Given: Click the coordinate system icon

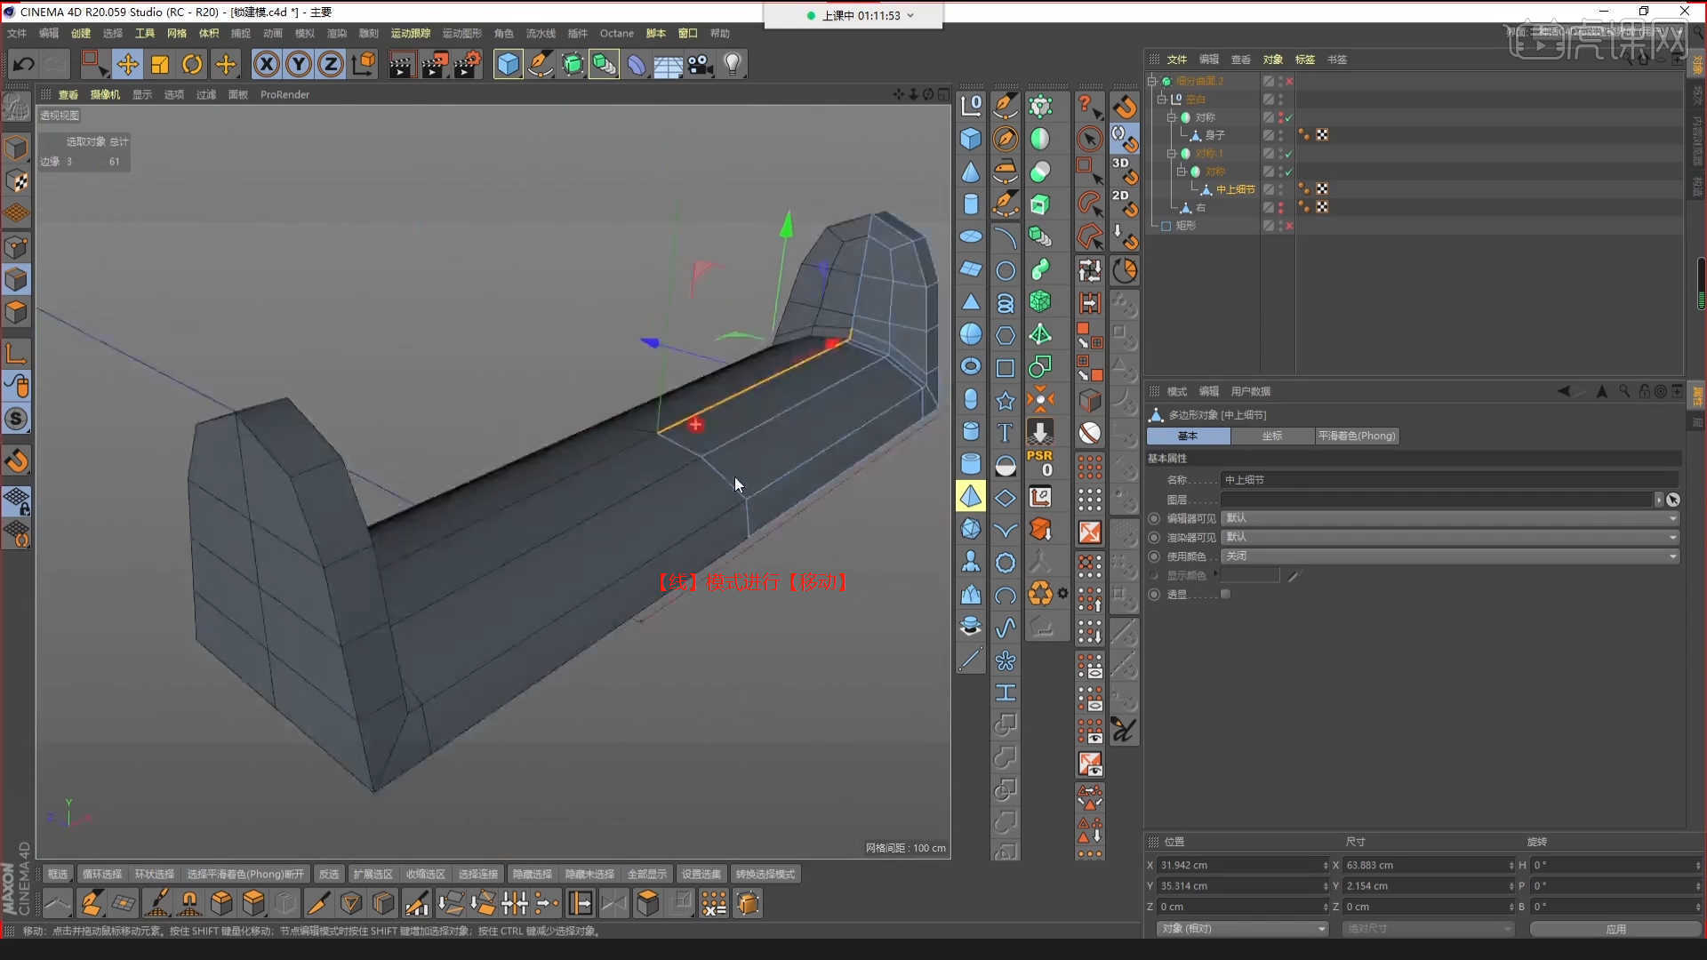Looking at the screenshot, I should click(x=364, y=64).
